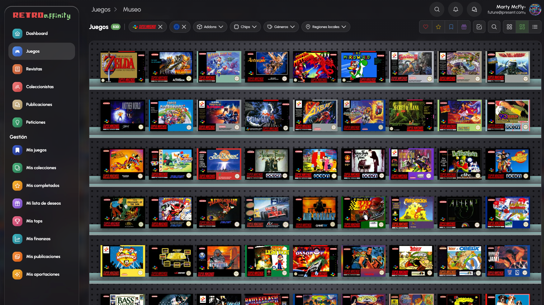Remove the Europe region filter
This screenshot has height=305, width=544.
tap(184, 27)
